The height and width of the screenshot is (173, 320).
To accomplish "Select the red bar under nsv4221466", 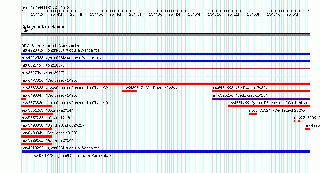I will [269, 106].
